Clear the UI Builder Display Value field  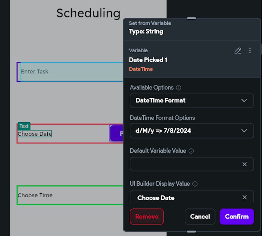(244, 197)
